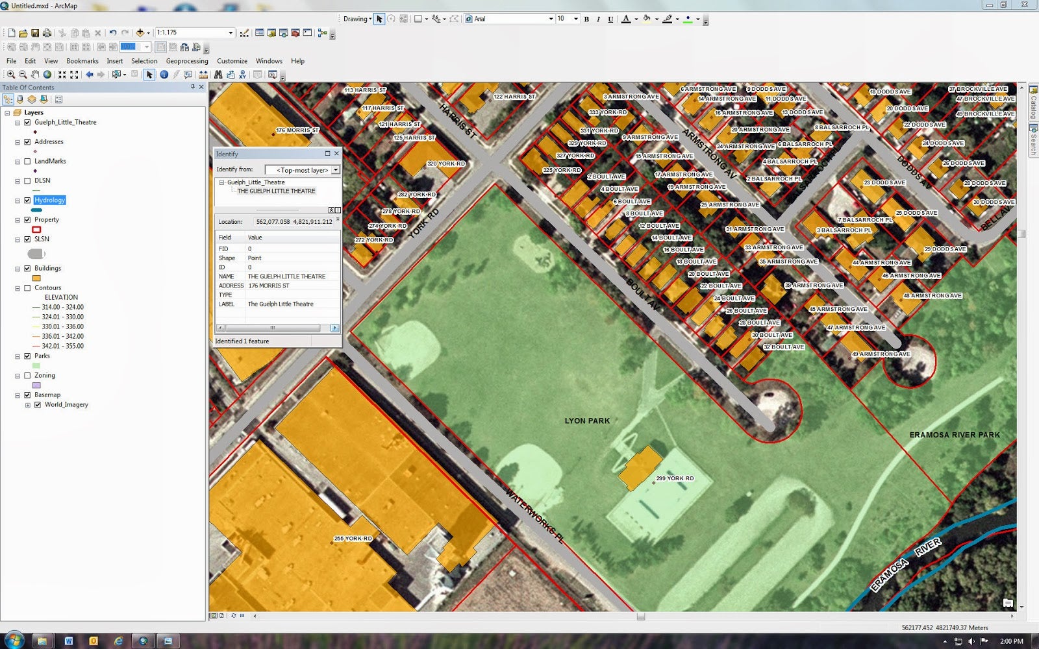Uncheck the Buildings layer
The height and width of the screenshot is (649, 1039).
coord(27,268)
